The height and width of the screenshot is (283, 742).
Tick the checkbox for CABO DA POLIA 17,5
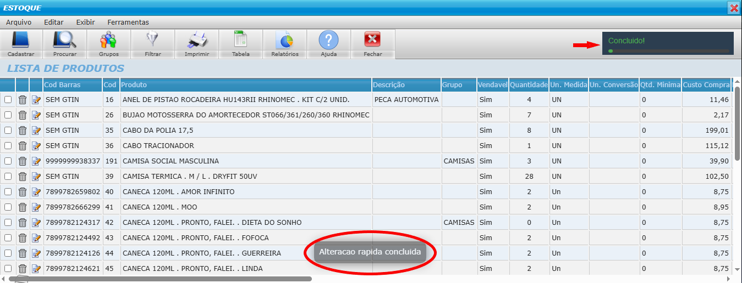pos(8,131)
